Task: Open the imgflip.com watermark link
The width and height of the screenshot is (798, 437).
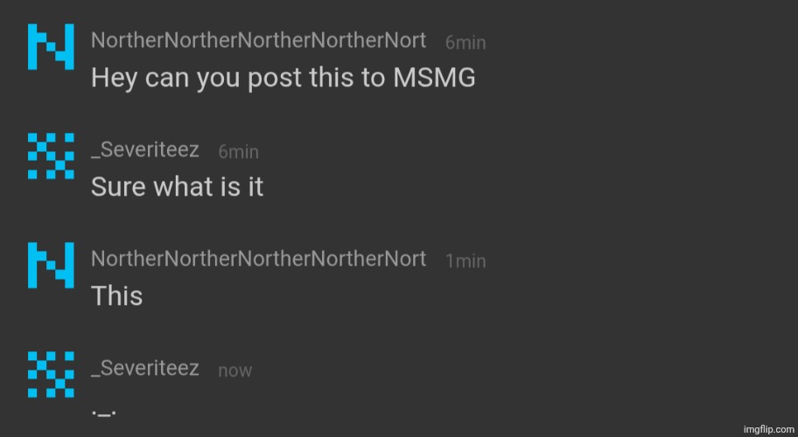Action: pyautogui.click(x=768, y=429)
